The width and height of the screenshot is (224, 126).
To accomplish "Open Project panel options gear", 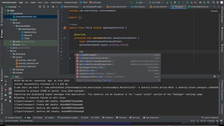I will (53, 7).
